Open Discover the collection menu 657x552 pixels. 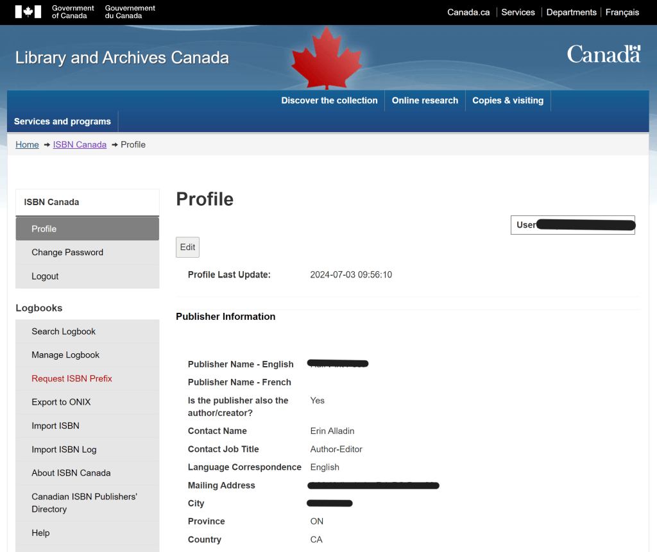coord(329,101)
